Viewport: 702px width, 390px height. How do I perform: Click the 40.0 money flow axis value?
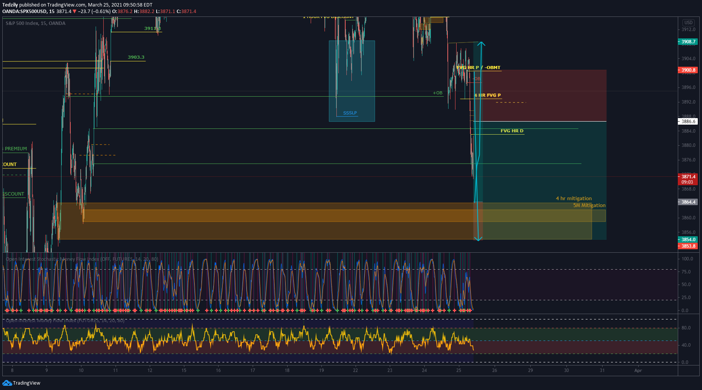pos(686,345)
